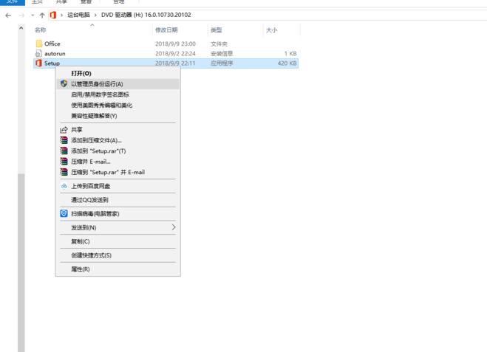Click the Setup file name
The image size is (487, 352).
[x=52, y=63]
